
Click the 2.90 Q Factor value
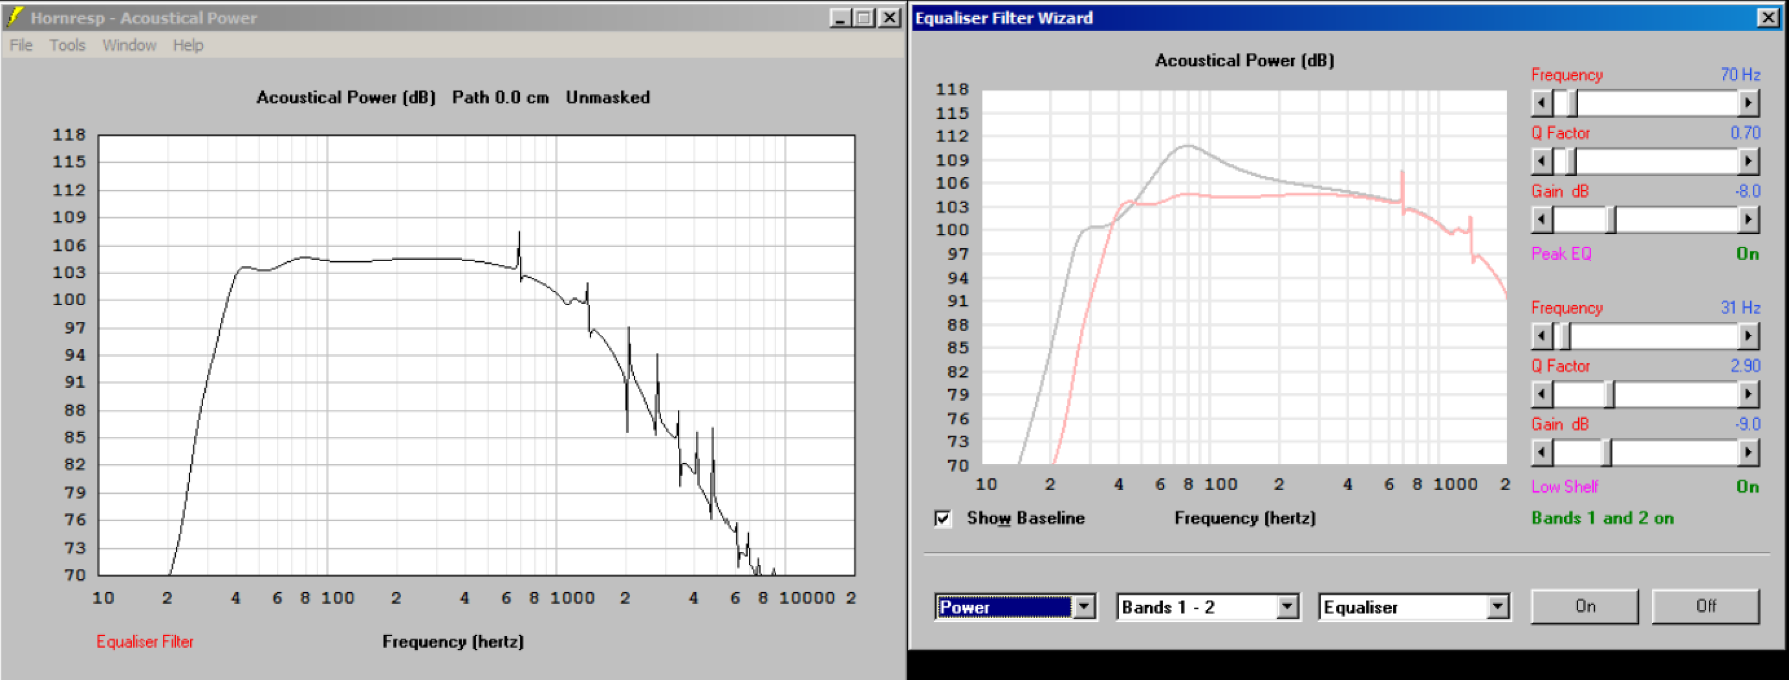[1745, 367]
